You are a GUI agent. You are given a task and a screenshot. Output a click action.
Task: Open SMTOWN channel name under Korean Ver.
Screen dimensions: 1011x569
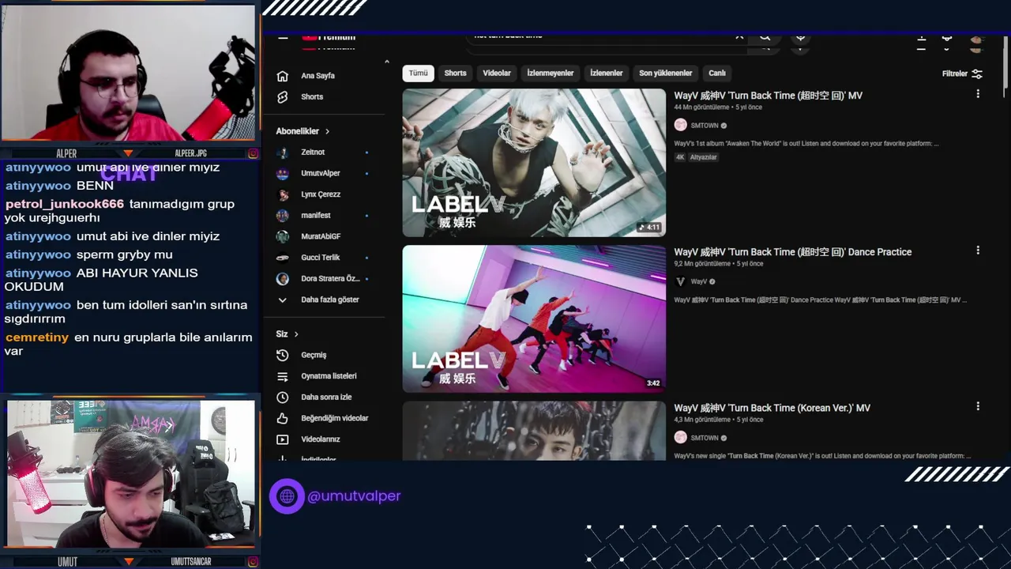click(705, 438)
